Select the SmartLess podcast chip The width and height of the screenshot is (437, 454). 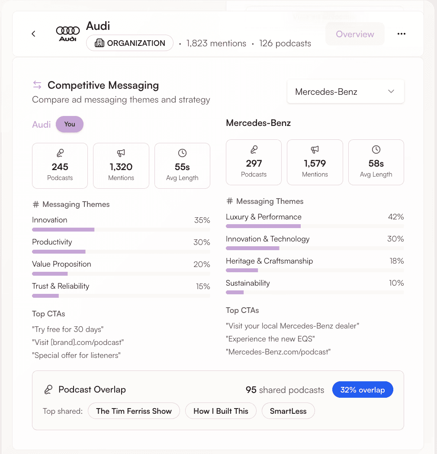point(288,411)
